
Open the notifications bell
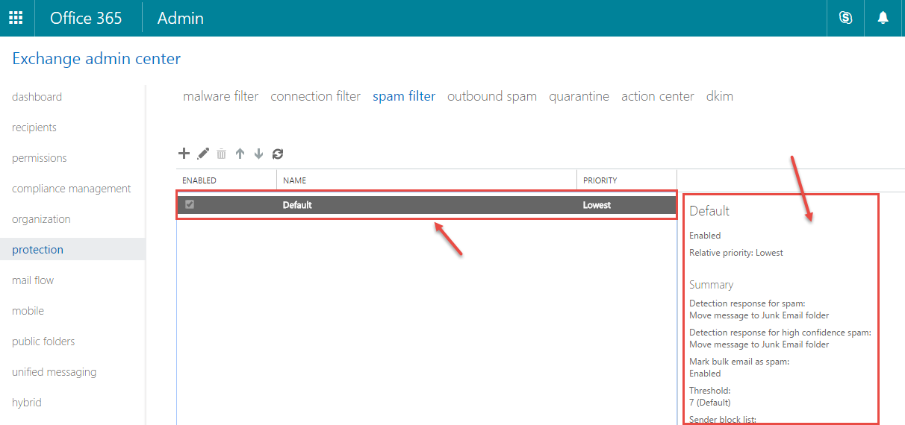coord(883,18)
